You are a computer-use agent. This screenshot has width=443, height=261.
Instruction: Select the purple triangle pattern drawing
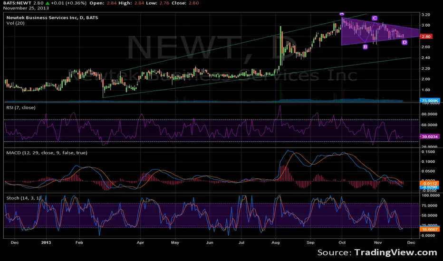(x=380, y=32)
